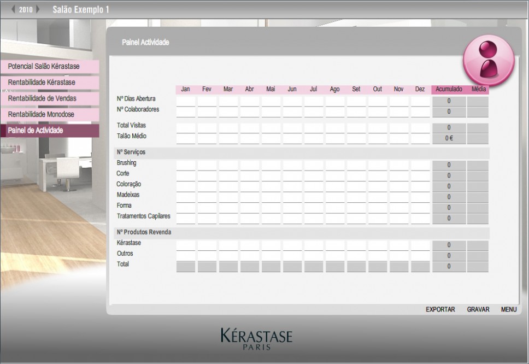Click the Talão Médio accumulated 0 € value
This screenshot has height=364, width=529.
click(x=449, y=138)
